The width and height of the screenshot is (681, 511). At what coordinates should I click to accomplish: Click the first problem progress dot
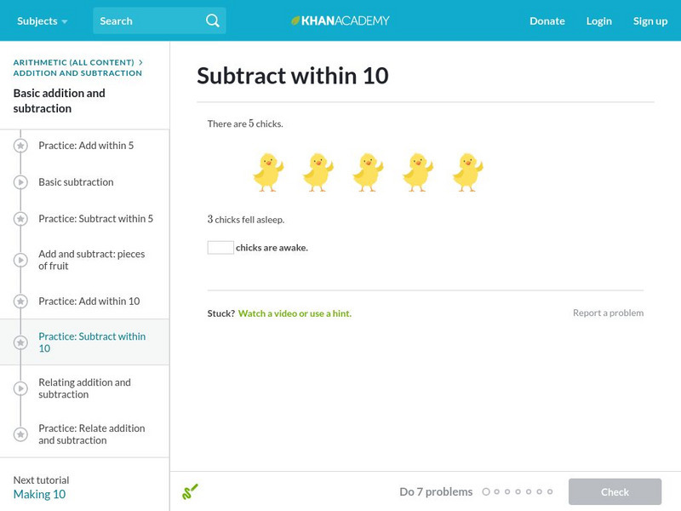[486, 491]
